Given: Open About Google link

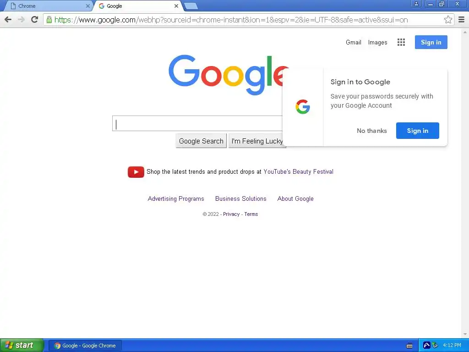Looking at the screenshot, I should pos(295,199).
